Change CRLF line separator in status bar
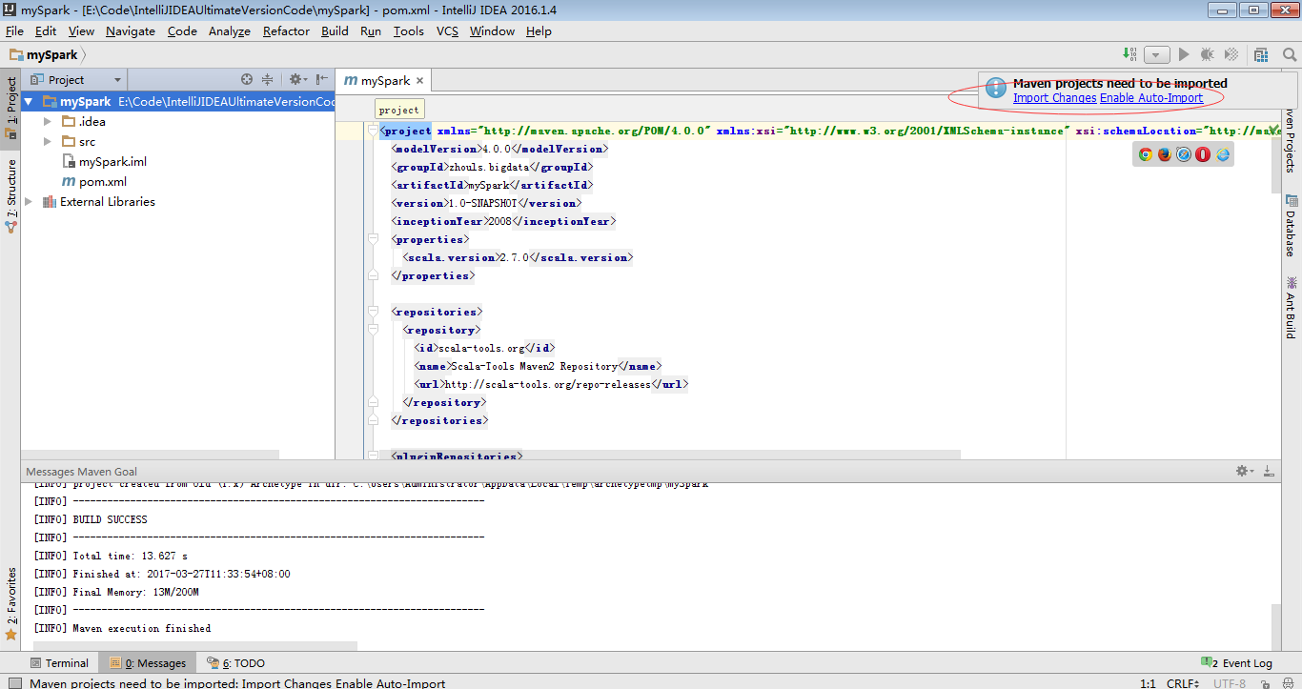 (1183, 683)
